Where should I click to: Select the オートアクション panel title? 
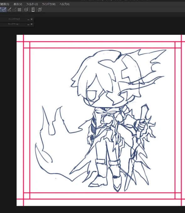(x=14, y=24)
